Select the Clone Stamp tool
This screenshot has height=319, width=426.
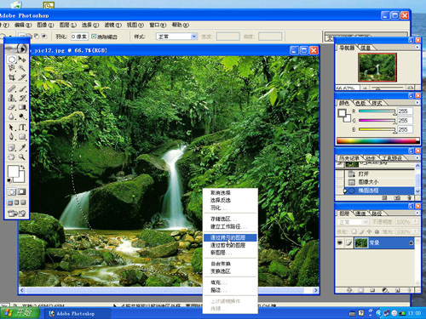tap(12, 98)
